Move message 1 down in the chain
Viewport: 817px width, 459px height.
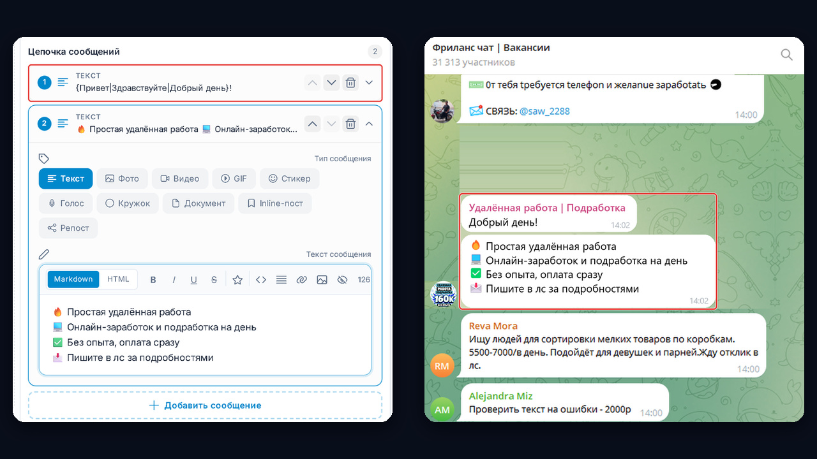[x=331, y=83]
